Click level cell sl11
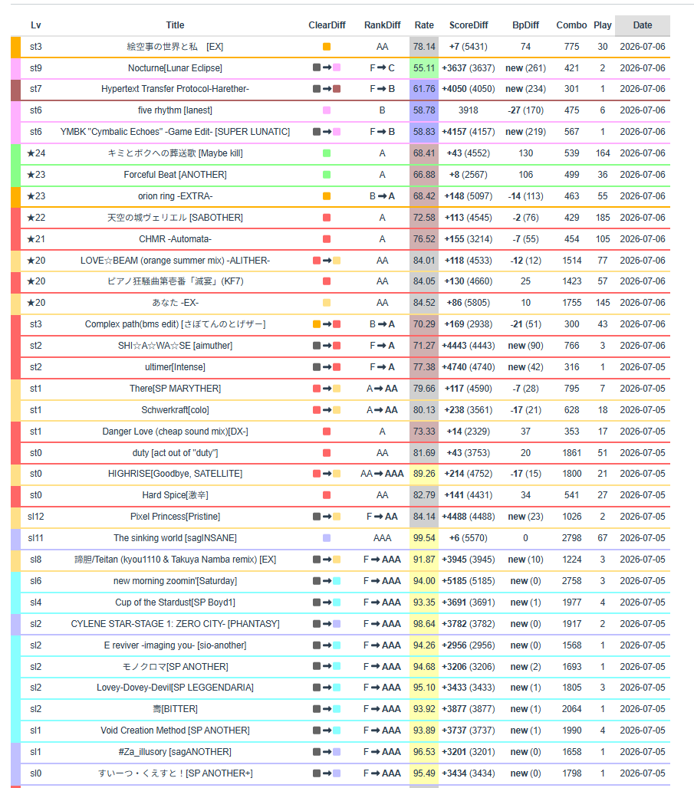 (x=36, y=538)
